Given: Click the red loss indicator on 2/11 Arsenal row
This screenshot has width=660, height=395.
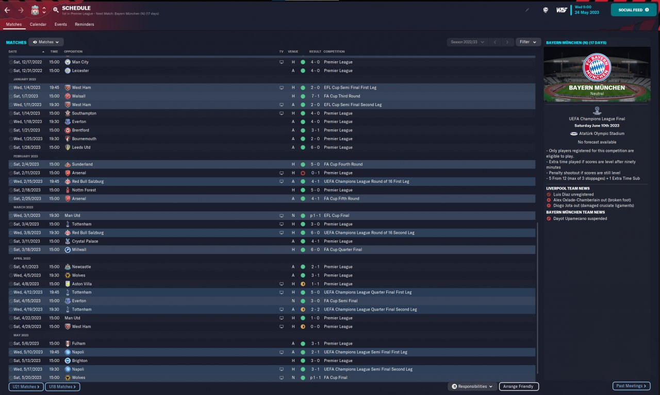Looking at the screenshot, I should 303,173.
